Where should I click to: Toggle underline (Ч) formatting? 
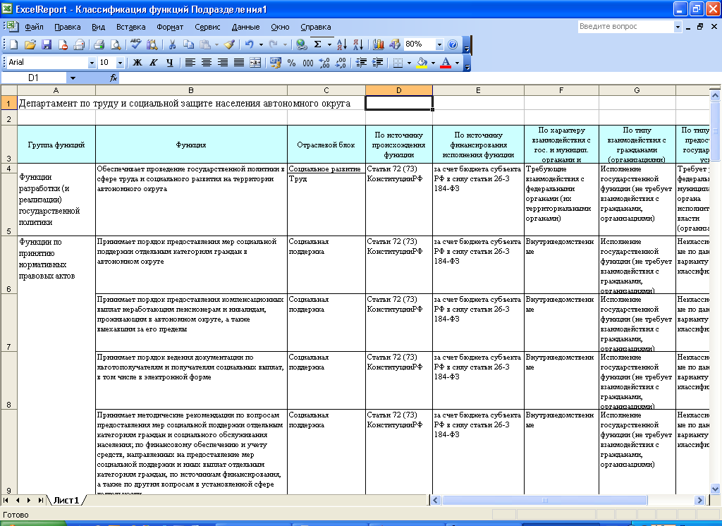[169, 63]
